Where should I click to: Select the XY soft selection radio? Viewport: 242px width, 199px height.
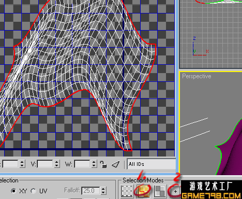(13, 191)
